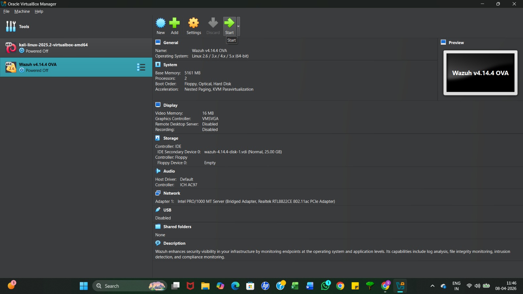523x294 pixels.
Task: Click the Nested Paging, KVM Paravirtualization text
Action: [219, 90]
